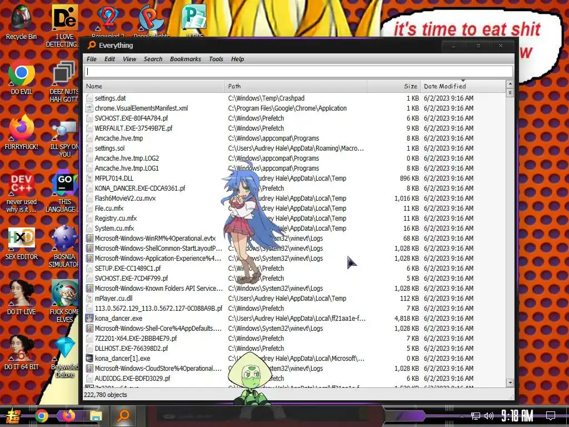This screenshot has height=427, width=569.
Task: Click the Start button on the taskbar
Action: coord(12,416)
